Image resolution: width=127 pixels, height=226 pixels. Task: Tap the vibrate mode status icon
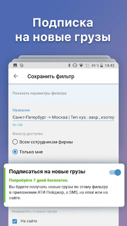[75, 66]
